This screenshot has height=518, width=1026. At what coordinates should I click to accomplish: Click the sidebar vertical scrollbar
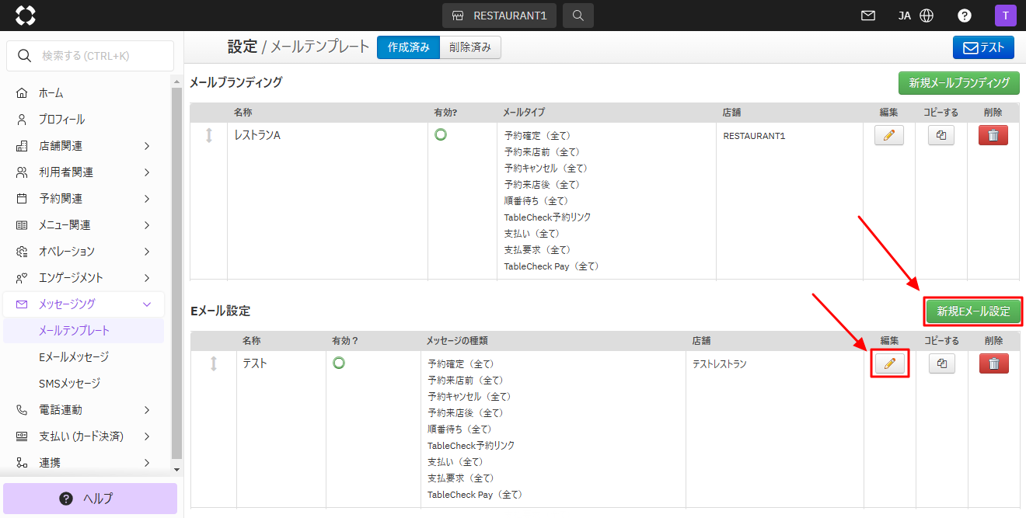pos(176,272)
